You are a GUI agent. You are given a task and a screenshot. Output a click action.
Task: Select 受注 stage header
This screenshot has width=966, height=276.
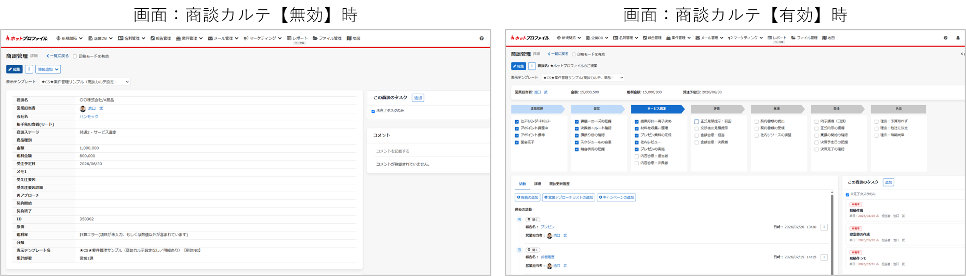[837, 109]
